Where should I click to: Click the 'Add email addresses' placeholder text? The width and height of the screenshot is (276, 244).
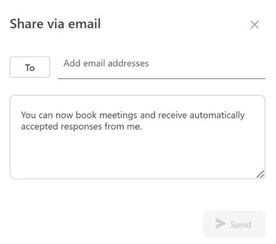pos(106,63)
